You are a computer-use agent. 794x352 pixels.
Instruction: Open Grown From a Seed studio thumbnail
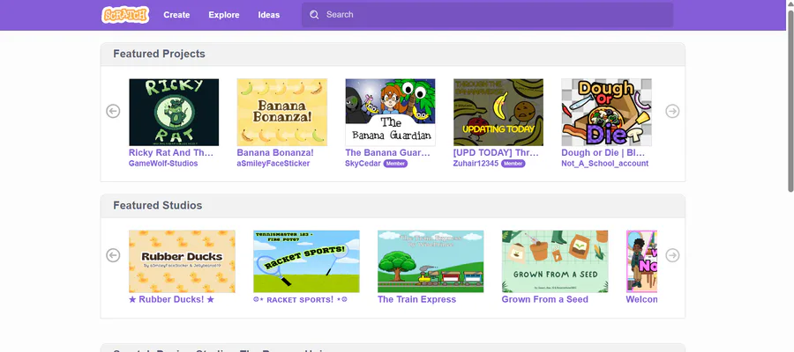(555, 261)
